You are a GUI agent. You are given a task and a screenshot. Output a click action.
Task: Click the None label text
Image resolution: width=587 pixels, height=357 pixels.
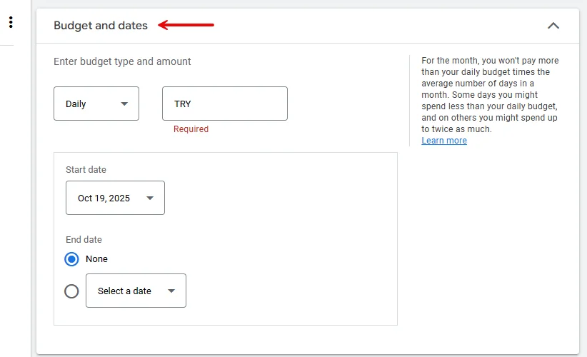point(96,259)
